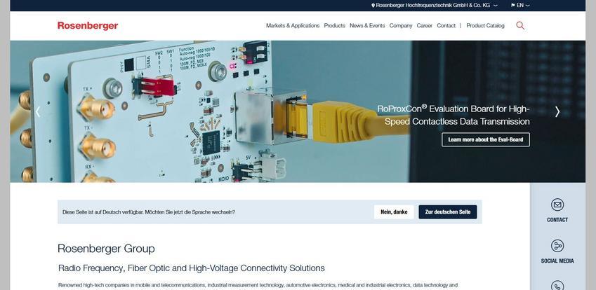Open the Company menu

401,26
